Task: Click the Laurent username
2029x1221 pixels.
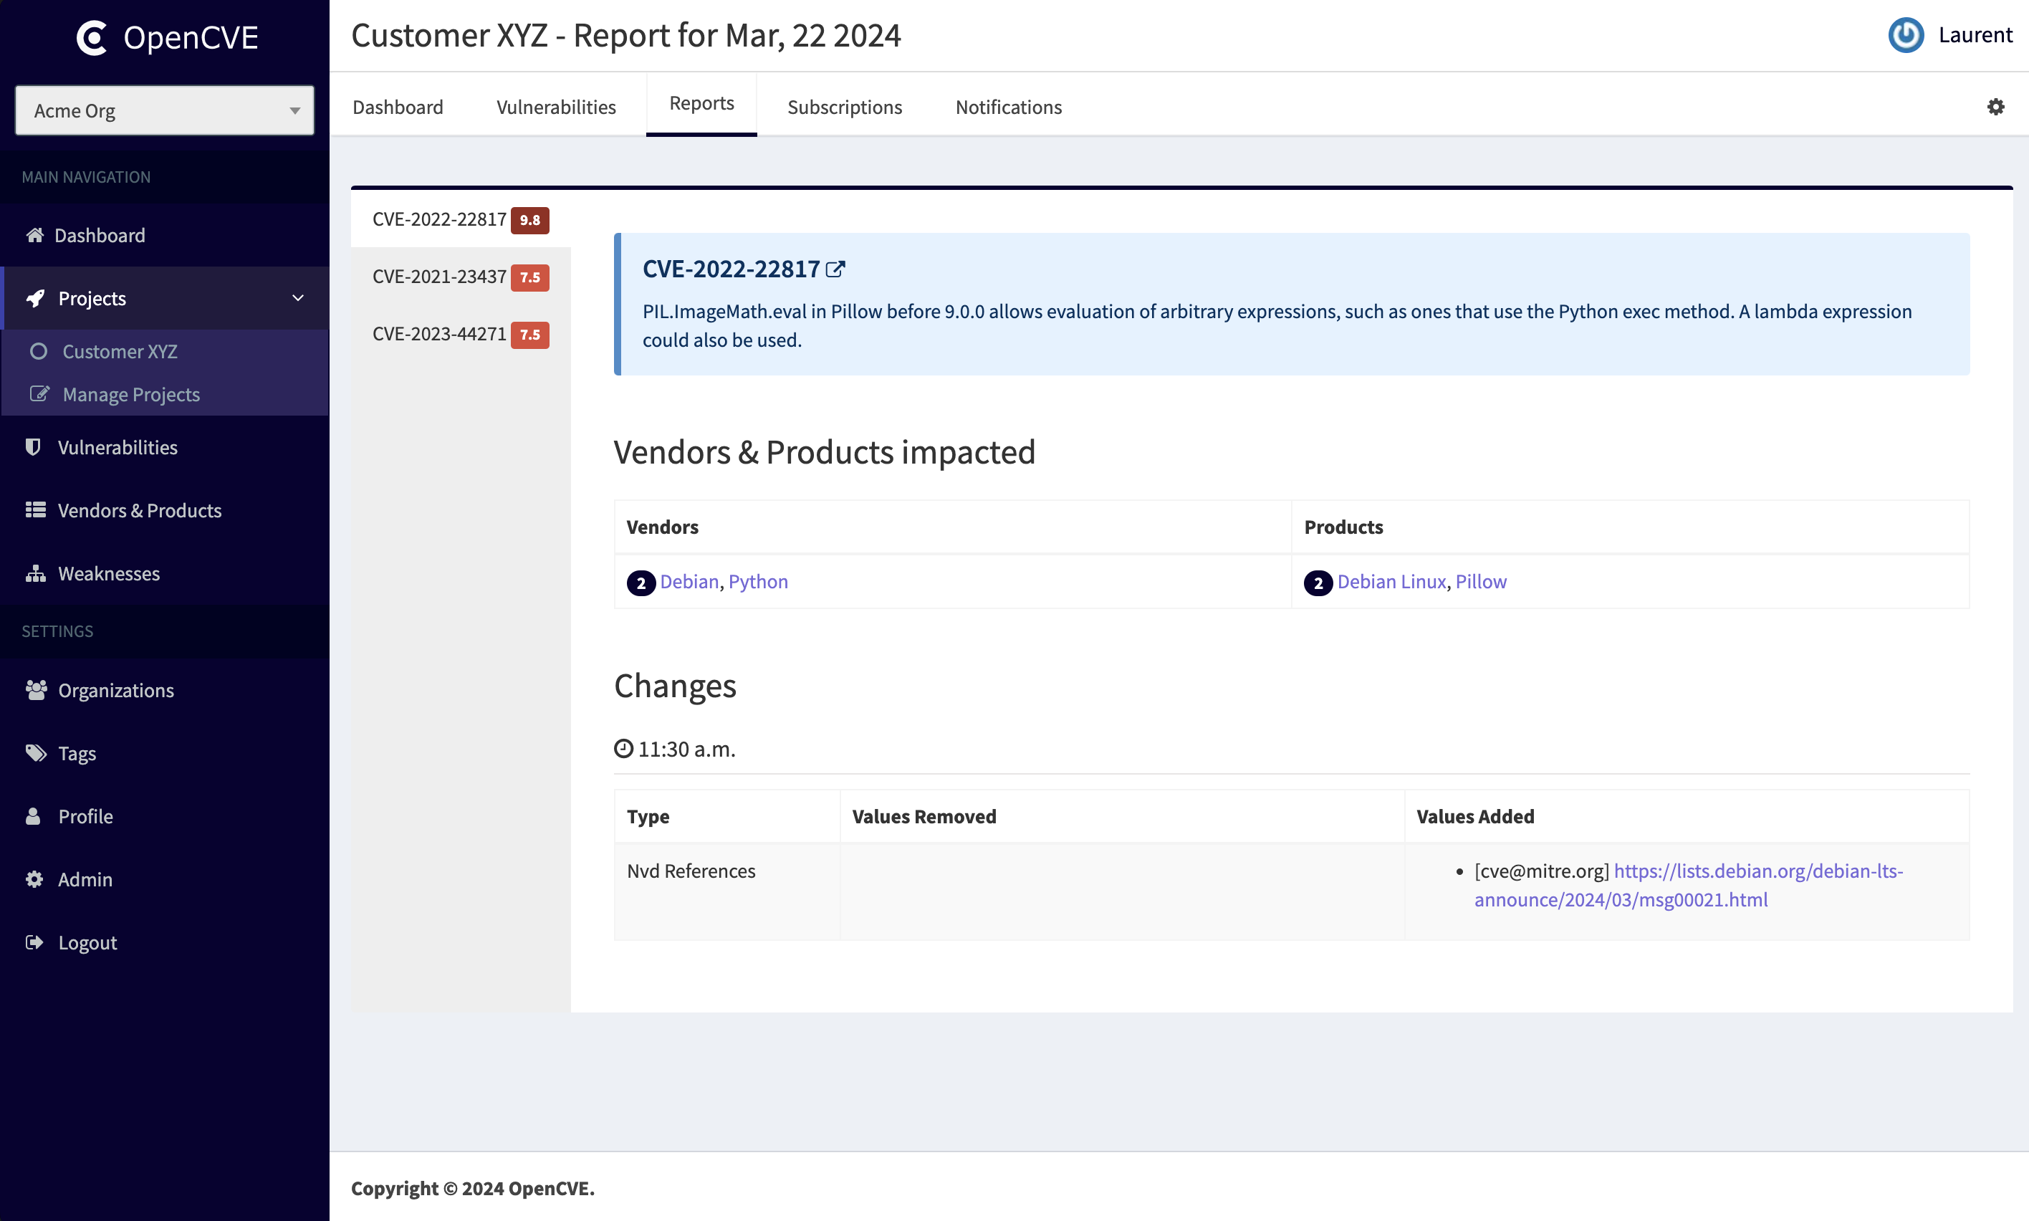Action: click(x=1975, y=34)
